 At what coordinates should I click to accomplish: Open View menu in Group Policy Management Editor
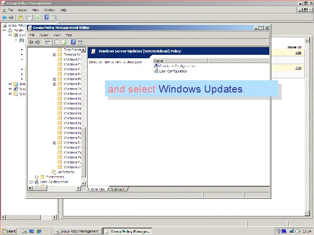click(x=57, y=35)
